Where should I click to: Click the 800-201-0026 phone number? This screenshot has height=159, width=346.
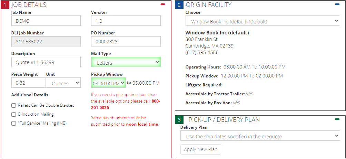tap(126, 105)
